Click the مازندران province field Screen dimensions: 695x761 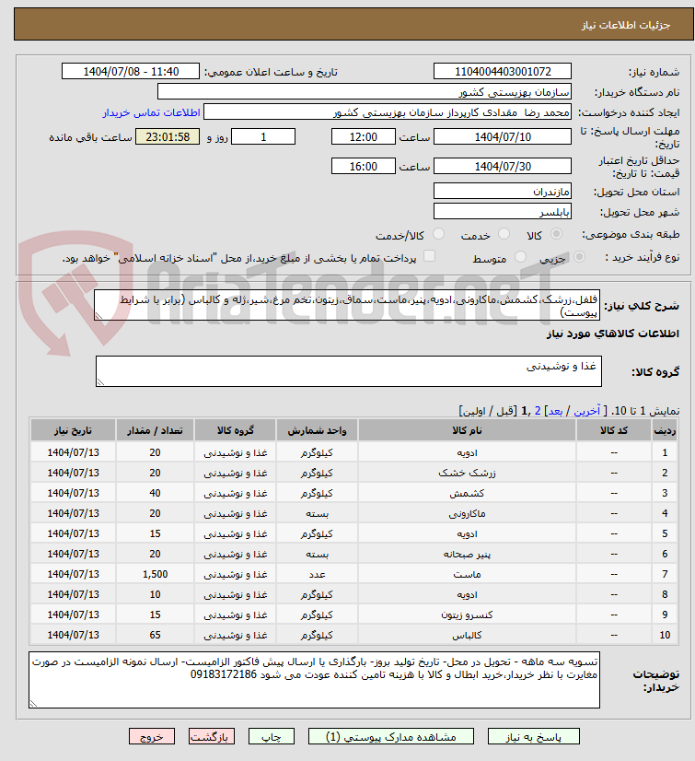point(503,192)
